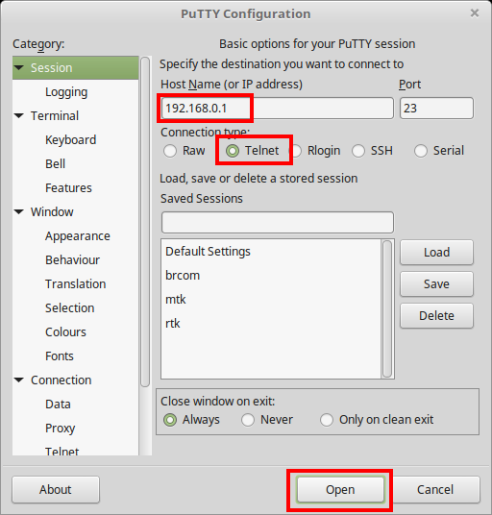
Task: Collapse the Session category arrow
Action: coord(19,67)
